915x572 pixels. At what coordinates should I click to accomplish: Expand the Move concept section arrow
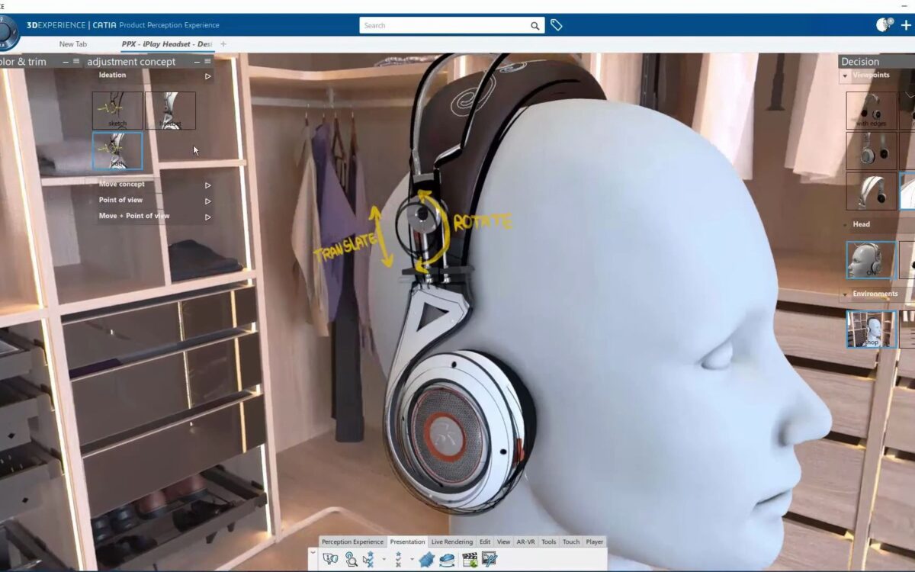coord(207,185)
